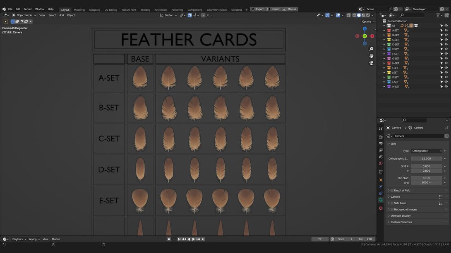This screenshot has width=451, height=253.
Task: Open the lens Type Orthographic dropdown
Action: [x=427, y=151]
